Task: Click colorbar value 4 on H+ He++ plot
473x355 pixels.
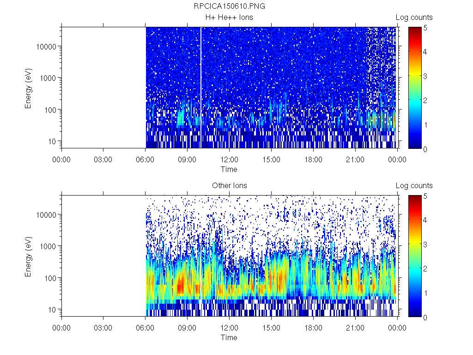Action: click(x=425, y=52)
